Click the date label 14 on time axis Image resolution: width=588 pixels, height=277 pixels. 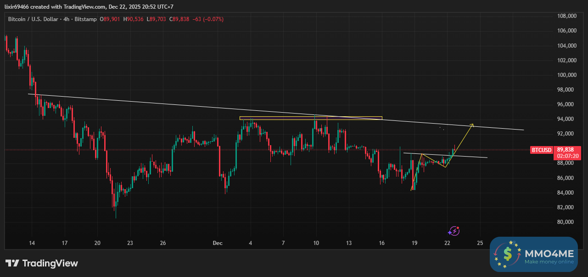click(32, 243)
